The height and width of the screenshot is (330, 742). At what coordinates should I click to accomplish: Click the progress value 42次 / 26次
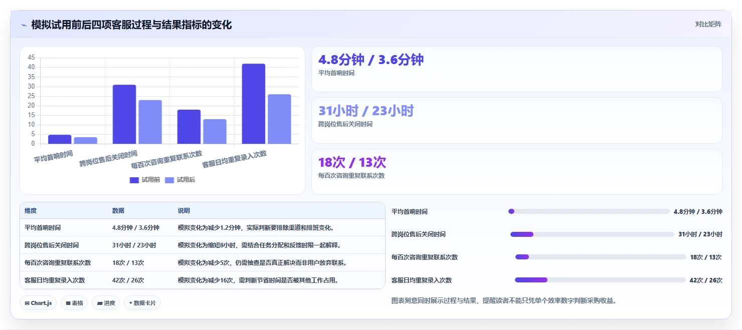click(706, 280)
